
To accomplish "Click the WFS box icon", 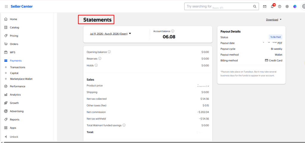I will pos(6,52).
